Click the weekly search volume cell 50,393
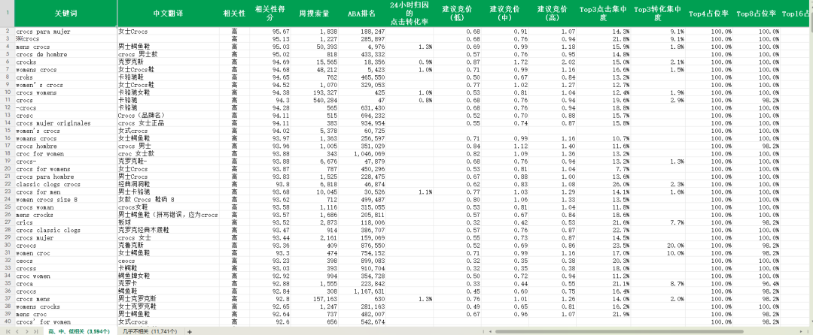This screenshot has width=813, height=335. tap(314, 47)
